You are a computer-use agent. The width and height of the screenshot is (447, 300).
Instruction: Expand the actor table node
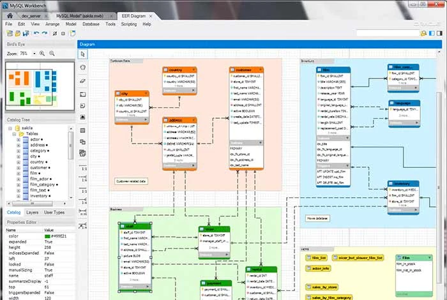(x=19, y=140)
